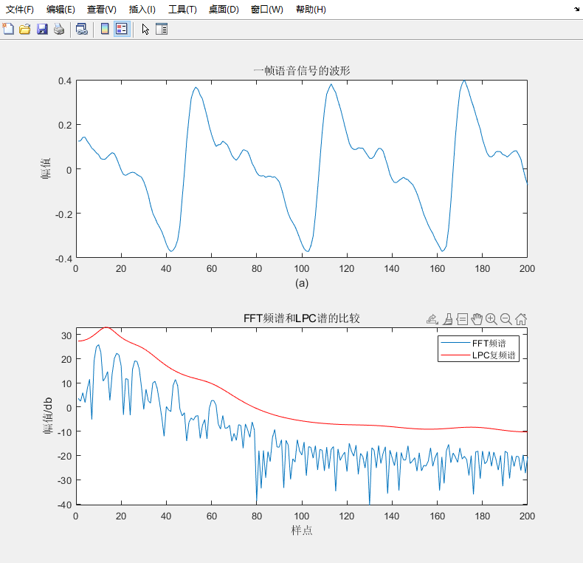Image resolution: width=583 pixels, height=563 pixels.
Task: Click the 幅值 y-axis label of the upper plot
Action: click(45, 168)
